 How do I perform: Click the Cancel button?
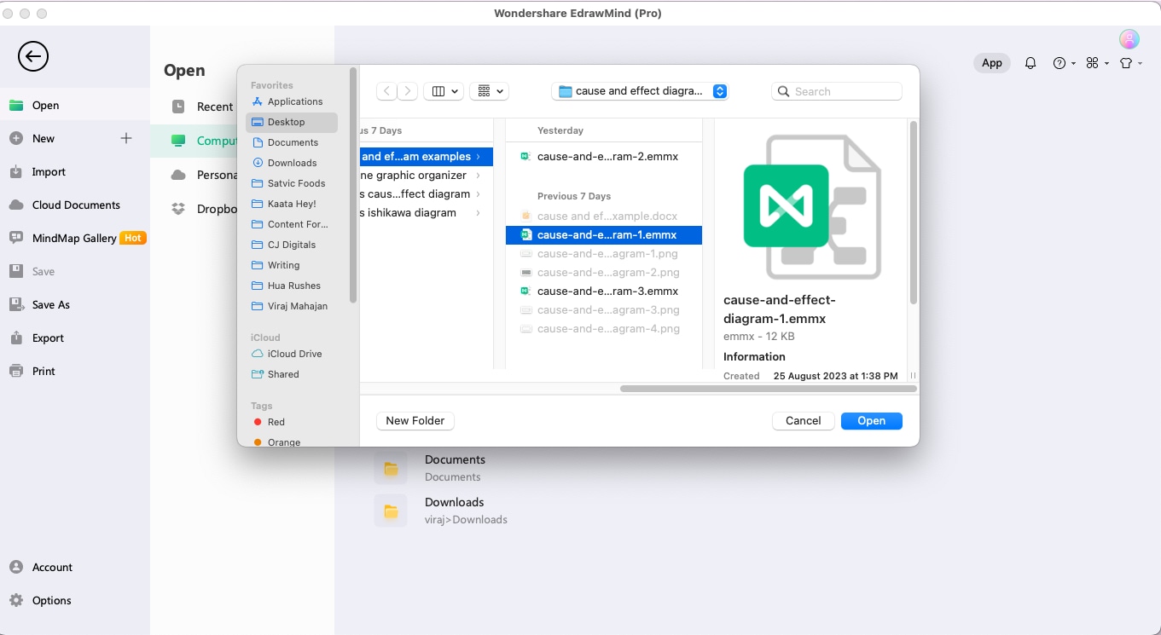click(x=803, y=421)
